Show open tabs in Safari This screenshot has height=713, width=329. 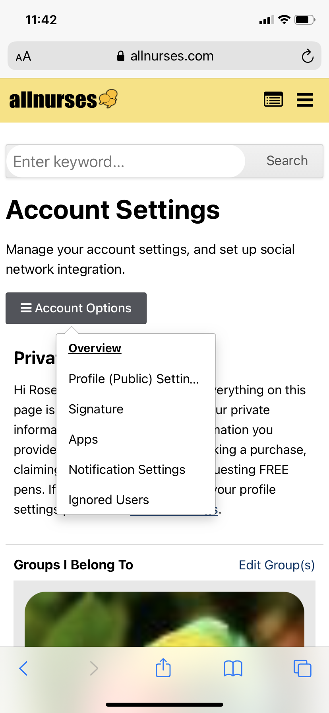(302, 668)
